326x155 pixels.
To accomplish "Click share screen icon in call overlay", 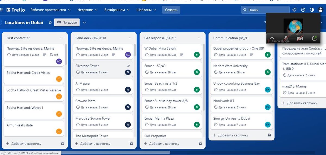I will tap(314, 38).
